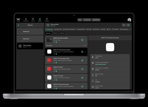Image resolution: width=148 pixels, height=107 pixels.
Task: Open settings gear for EN54 Fire Hub Jeweller
Action: point(82,40)
